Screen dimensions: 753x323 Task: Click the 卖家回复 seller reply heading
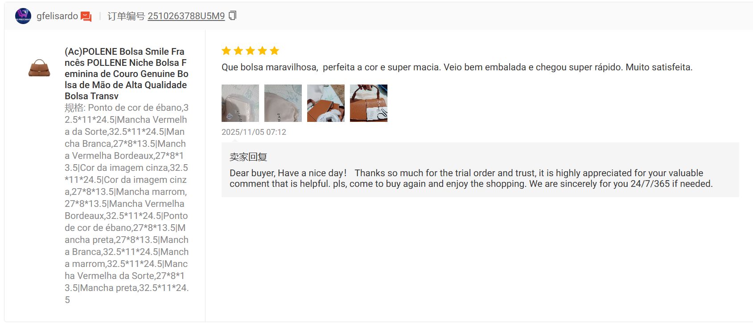click(x=248, y=157)
